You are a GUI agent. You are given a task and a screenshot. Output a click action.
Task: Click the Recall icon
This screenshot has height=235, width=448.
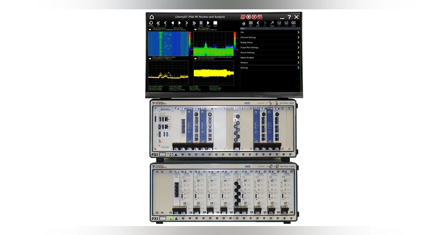293,23
